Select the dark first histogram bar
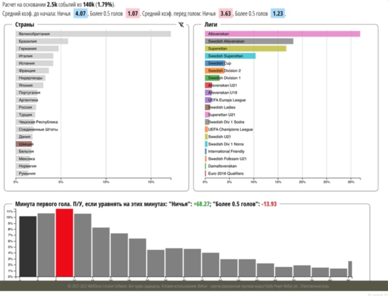 coord(28,246)
